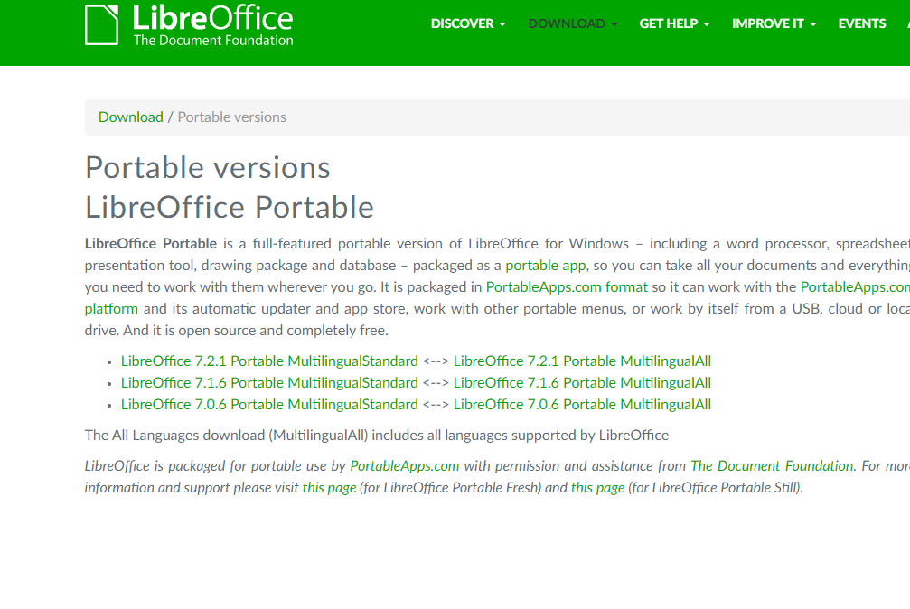Viewport: 910px width, 609px height.
Task: Click the LibreOffice Portable heading
Action: click(x=230, y=207)
